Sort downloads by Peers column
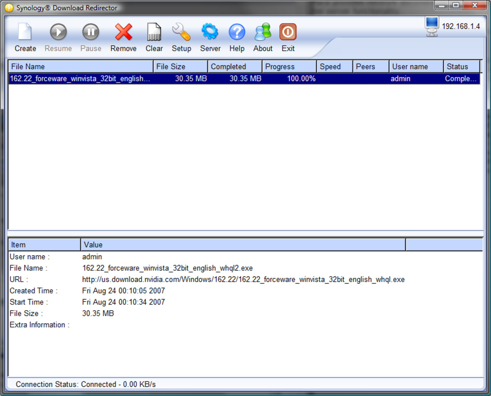 (371, 66)
